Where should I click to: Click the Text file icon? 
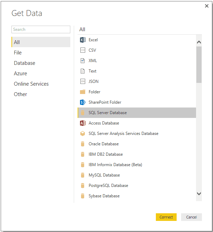click(x=83, y=71)
